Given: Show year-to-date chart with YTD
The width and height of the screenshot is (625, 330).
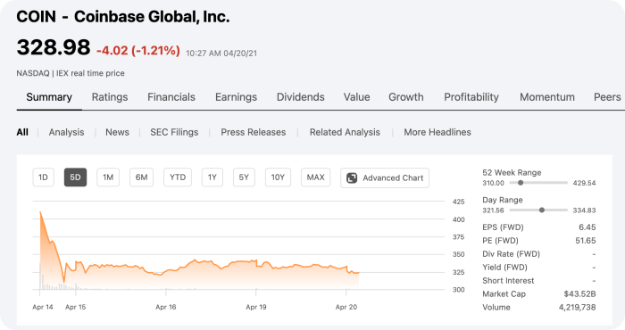Looking at the screenshot, I should point(178,177).
